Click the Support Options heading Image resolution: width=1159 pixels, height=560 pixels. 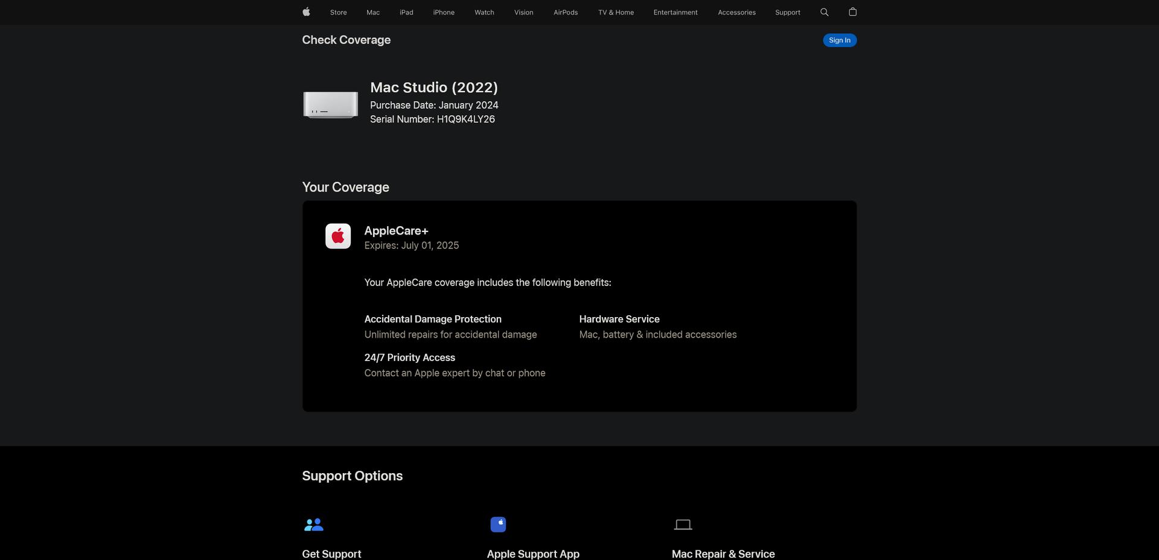click(352, 476)
